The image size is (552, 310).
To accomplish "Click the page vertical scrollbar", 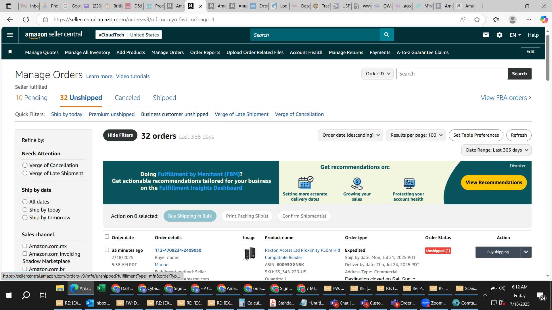I will (x=548, y=57).
